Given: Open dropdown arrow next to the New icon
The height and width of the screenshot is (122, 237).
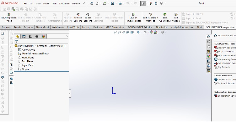Looking at the screenshot, I should [x=101, y=3].
